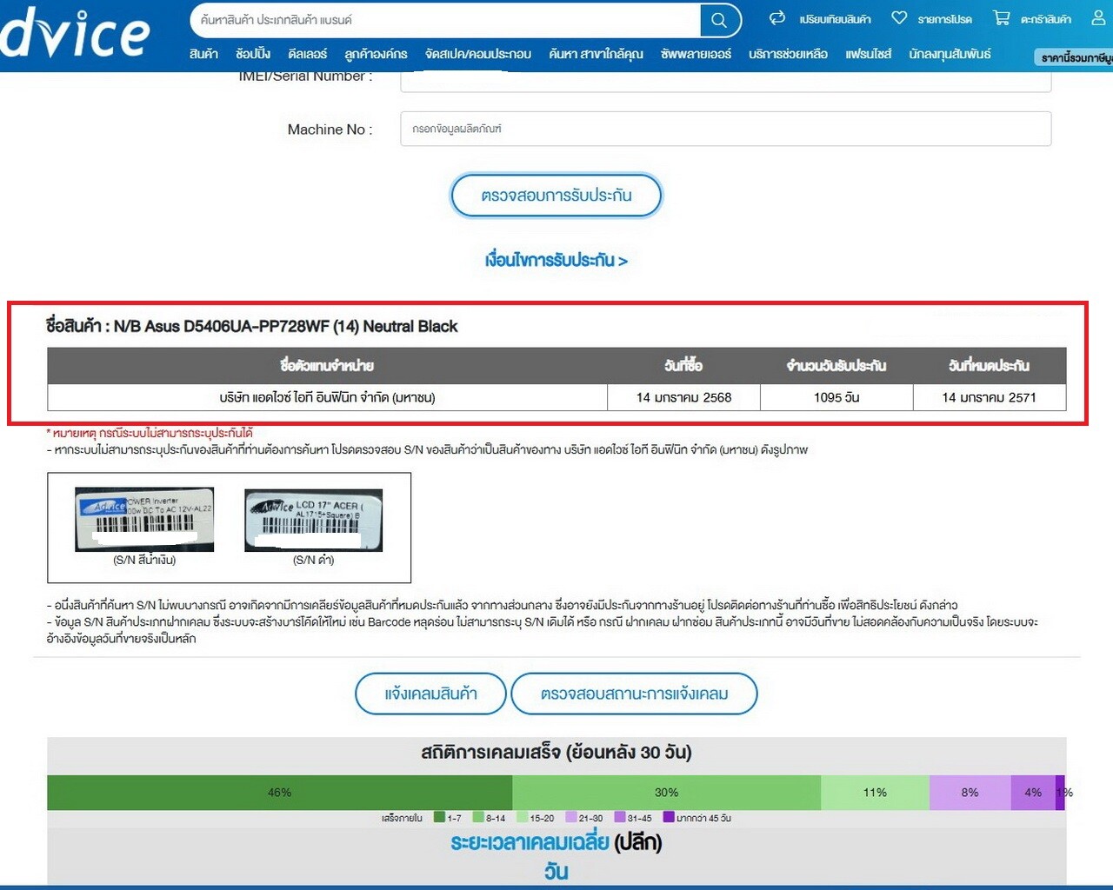Click the แจ้งเคลมสินค้า button
This screenshot has height=890, width=1113.
click(x=430, y=694)
